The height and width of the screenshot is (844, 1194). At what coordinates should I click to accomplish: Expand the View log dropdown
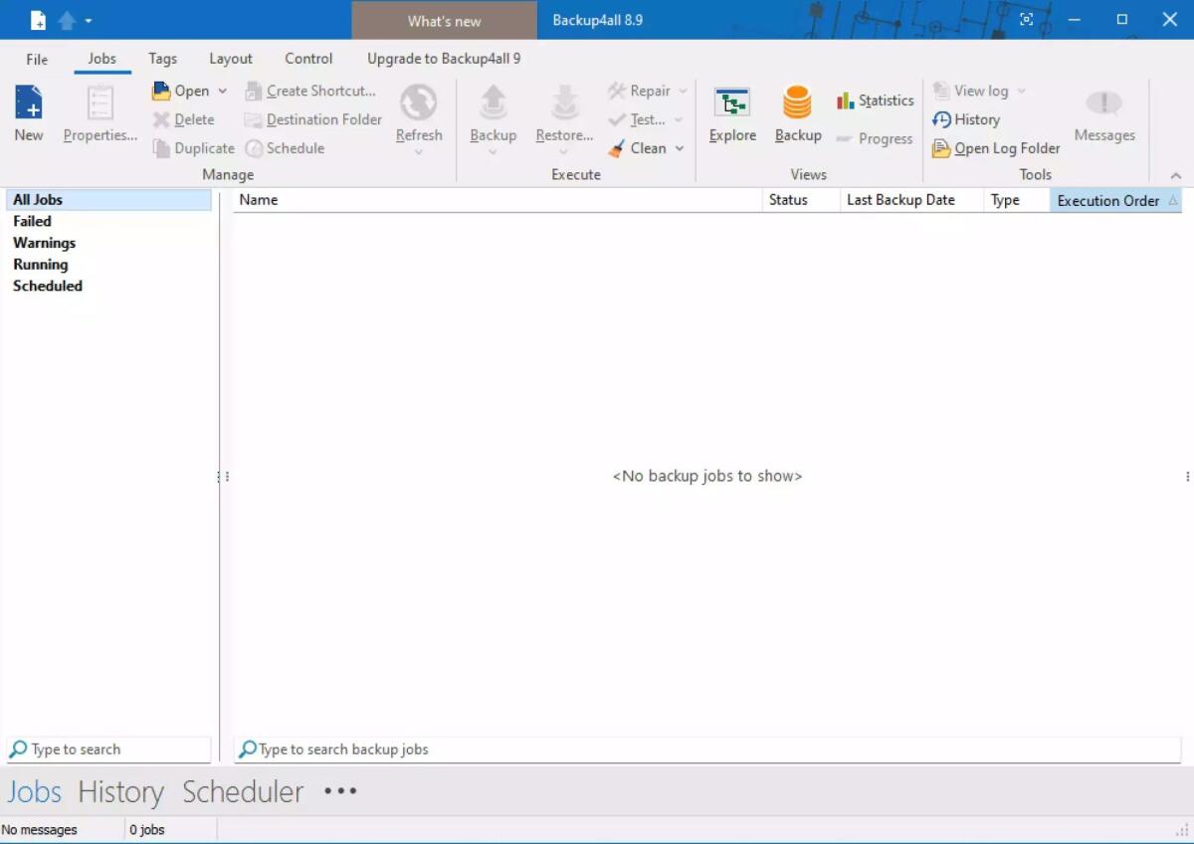[1023, 91]
